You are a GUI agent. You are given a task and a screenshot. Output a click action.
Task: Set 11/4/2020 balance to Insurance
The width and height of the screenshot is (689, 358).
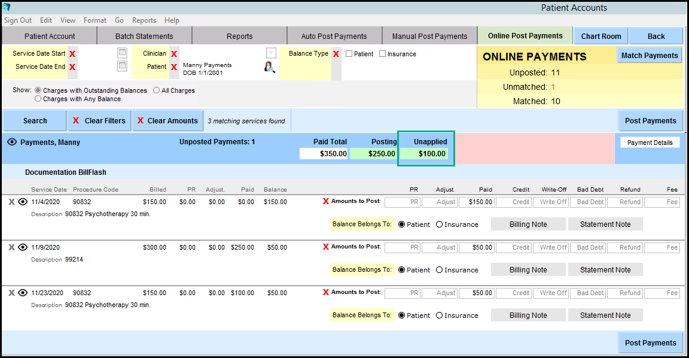pos(440,224)
